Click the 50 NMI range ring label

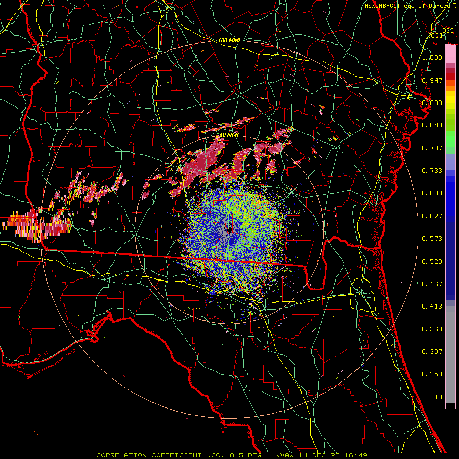click(229, 135)
